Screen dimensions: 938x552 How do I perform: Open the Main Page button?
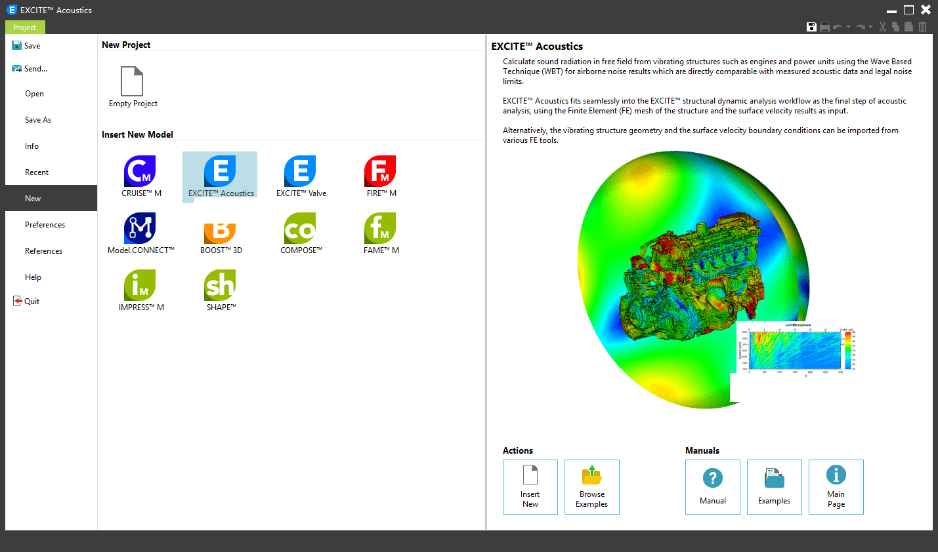coord(836,487)
